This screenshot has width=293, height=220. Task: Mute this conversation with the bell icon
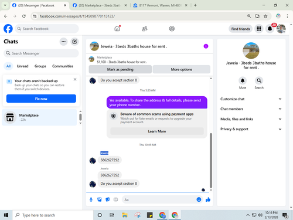click(x=243, y=80)
